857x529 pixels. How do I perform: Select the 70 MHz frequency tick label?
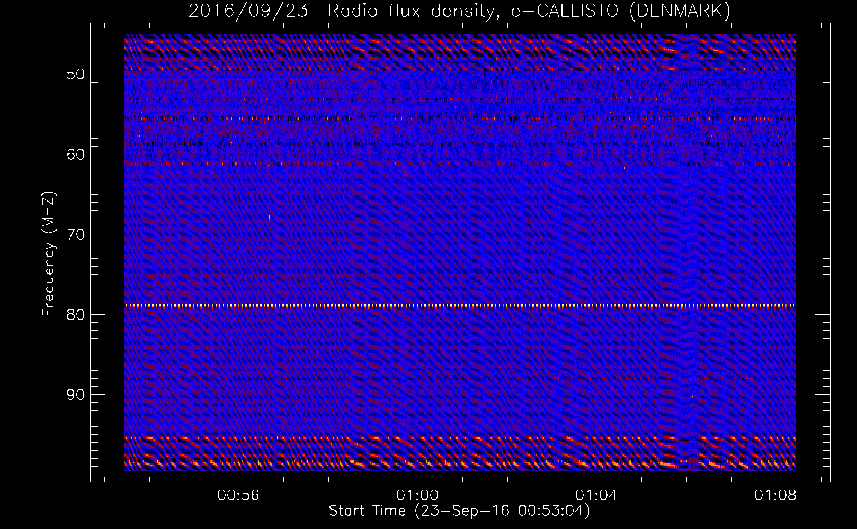pos(76,234)
